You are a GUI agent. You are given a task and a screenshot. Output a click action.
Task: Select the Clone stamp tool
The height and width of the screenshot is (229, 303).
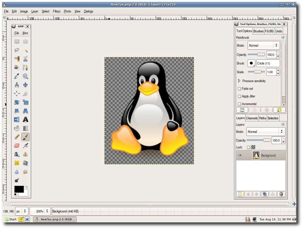(25, 154)
